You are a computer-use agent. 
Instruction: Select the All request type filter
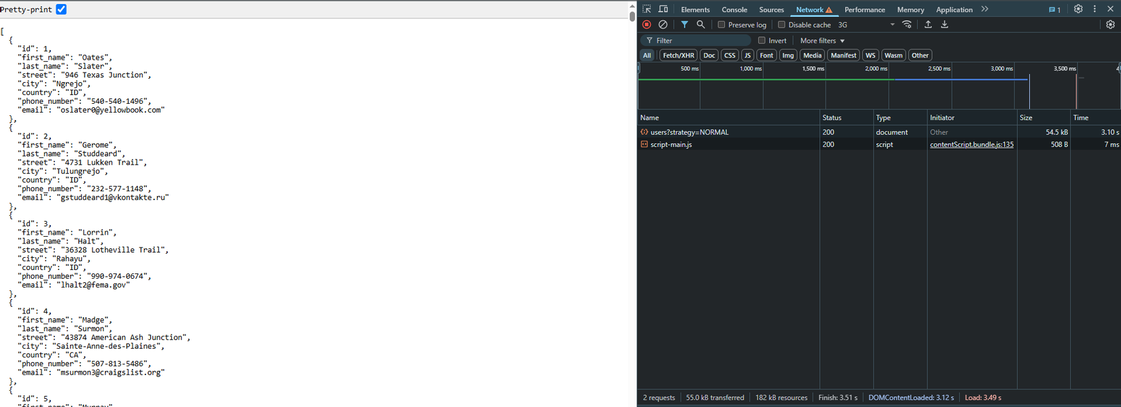pyautogui.click(x=647, y=55)
